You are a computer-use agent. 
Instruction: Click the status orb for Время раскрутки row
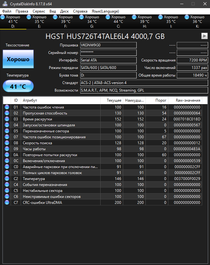(7, 119)
